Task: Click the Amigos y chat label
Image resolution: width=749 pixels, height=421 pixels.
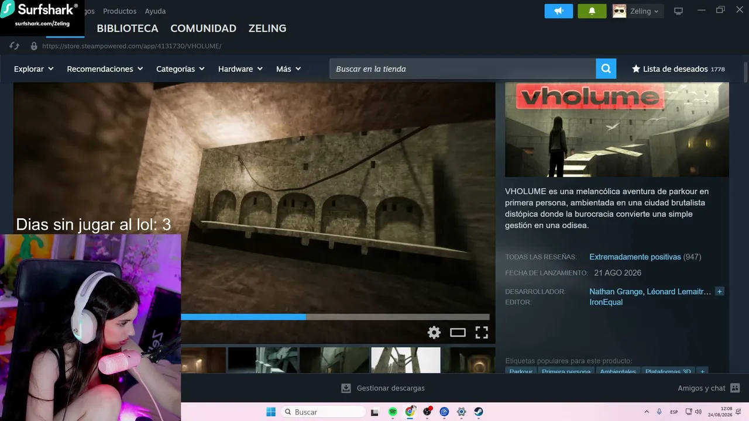Action: coord(701,388)
